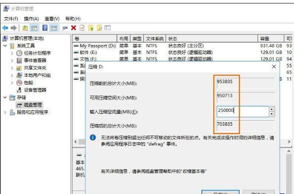Screen dimensions: 294x194
Task: Click the 输入压缩空间量 field showing 250000
Action: 243,111
